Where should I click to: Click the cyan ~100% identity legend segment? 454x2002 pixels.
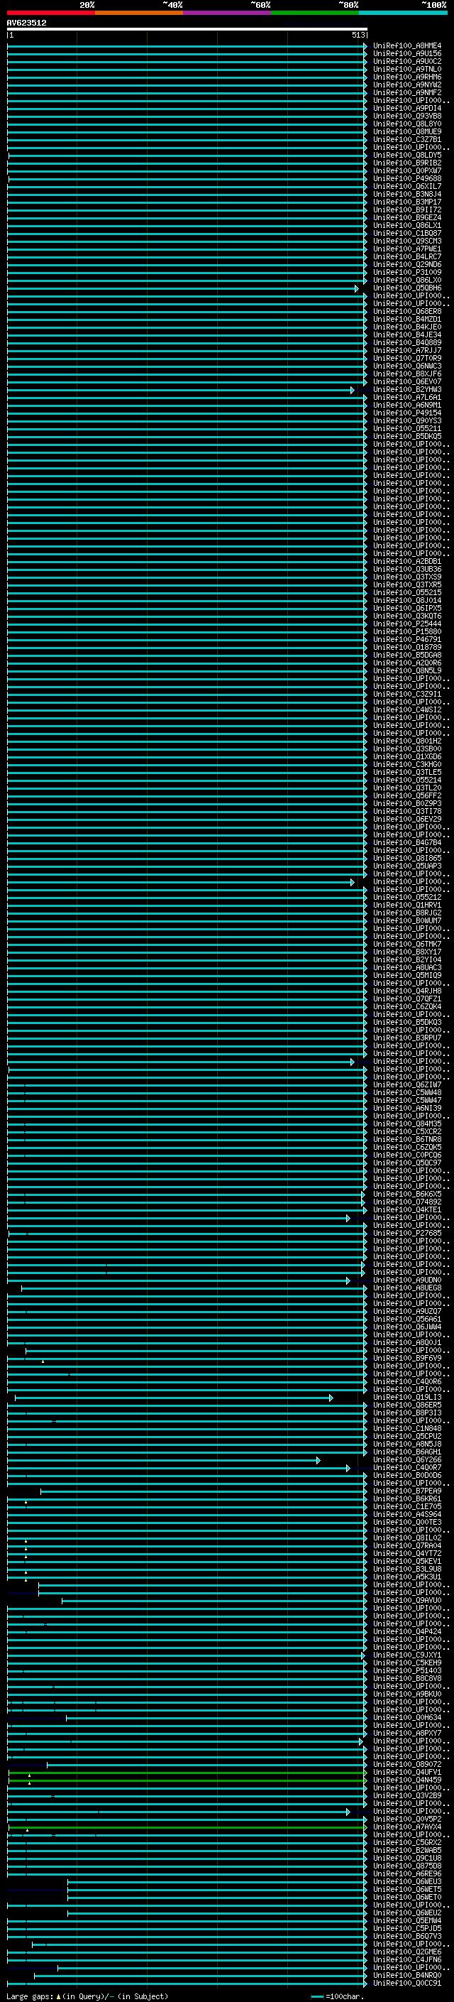coord(403,13)
